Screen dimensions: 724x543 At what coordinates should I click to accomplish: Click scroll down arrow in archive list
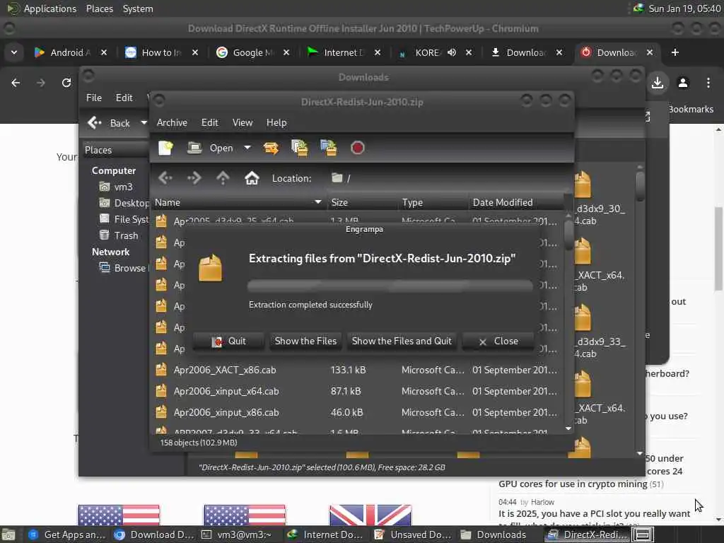568,428
